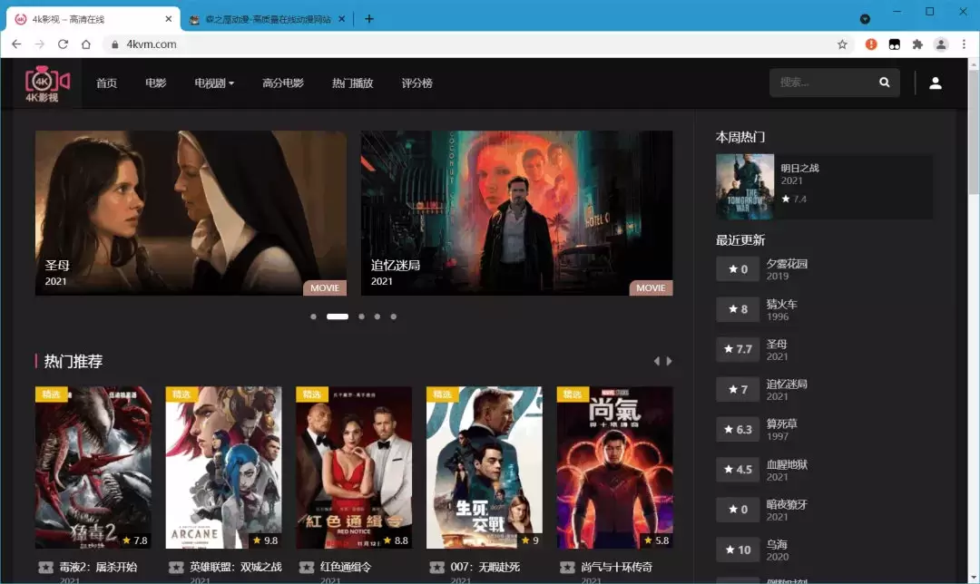This screenshot has width=980, height=584.
Task: Click the browser forward arrow
Action: [x=39, y=44]
